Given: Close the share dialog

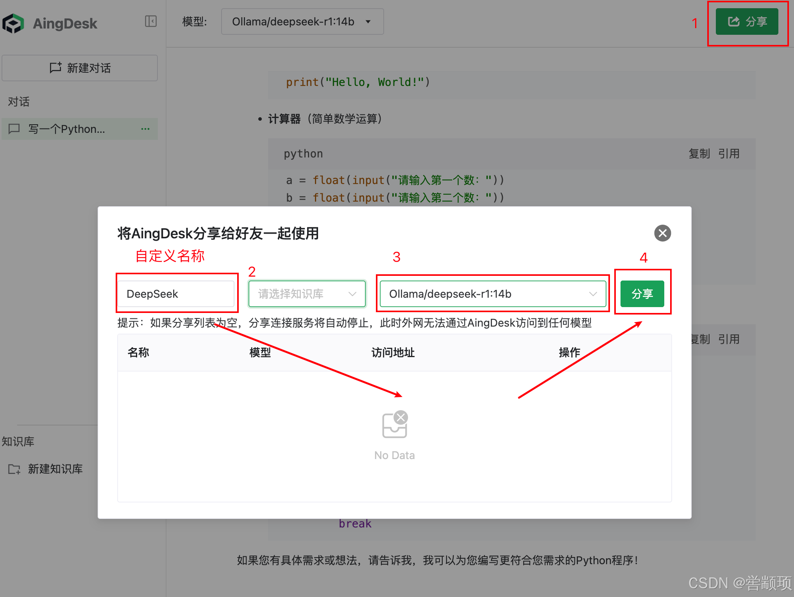Looking at the screenshot, I should [x=662, y=233].
